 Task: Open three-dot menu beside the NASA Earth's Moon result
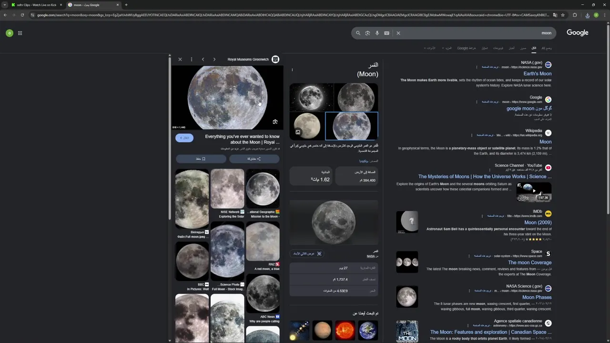coord(477,67)
